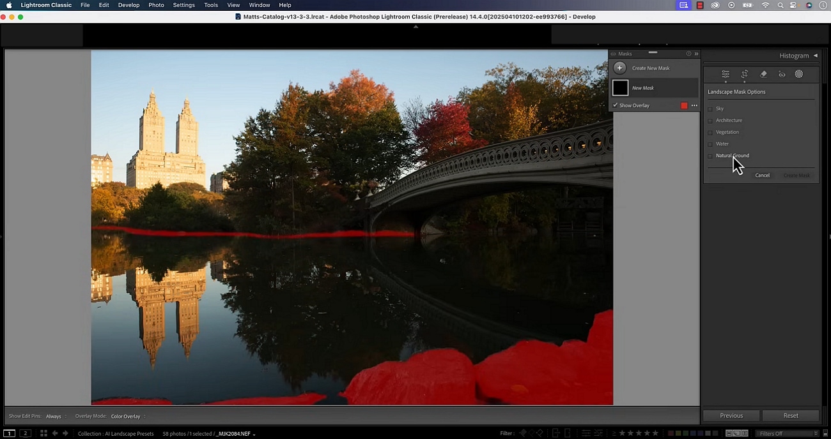Check the Natural Ground option
The image size is (831, 439).
[710, 156]
